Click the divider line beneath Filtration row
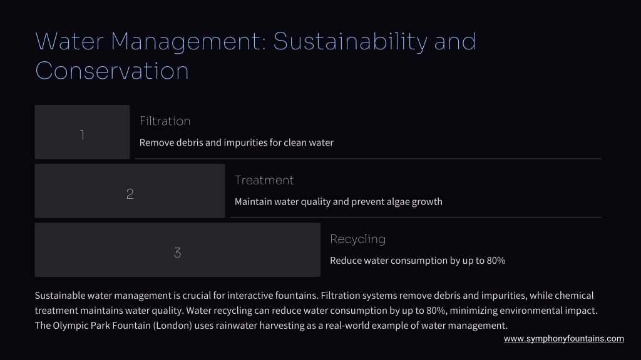Image resolution: width=641 pixels, height=360 pixels. pos(368,158)
